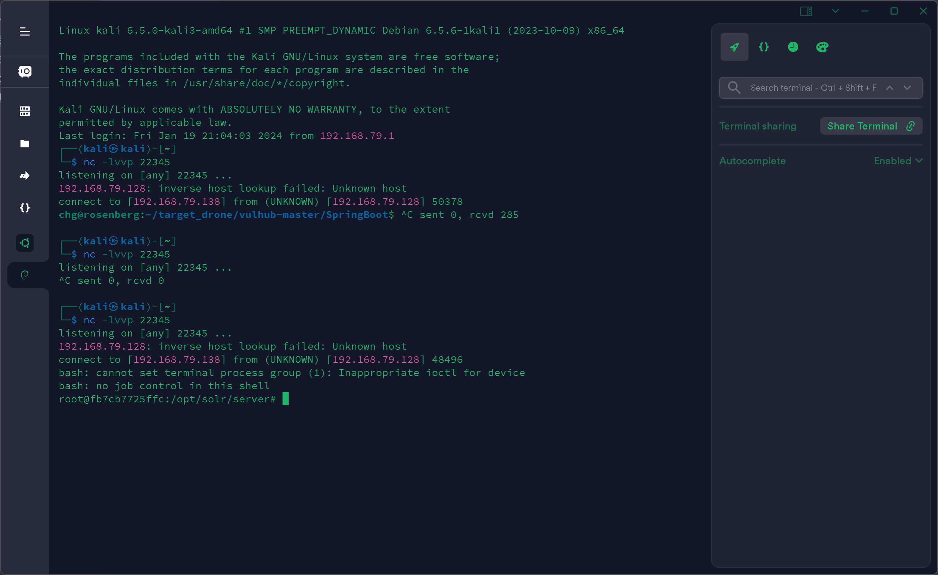Open the hamburger menu in the sidebar
Screen dimensions: 938x575
click(x=25, y=31)
